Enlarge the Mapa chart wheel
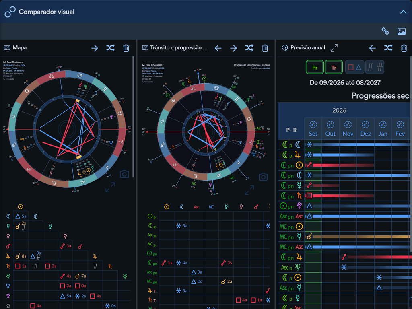Screen dimensions: 412x309 (110, 187)
